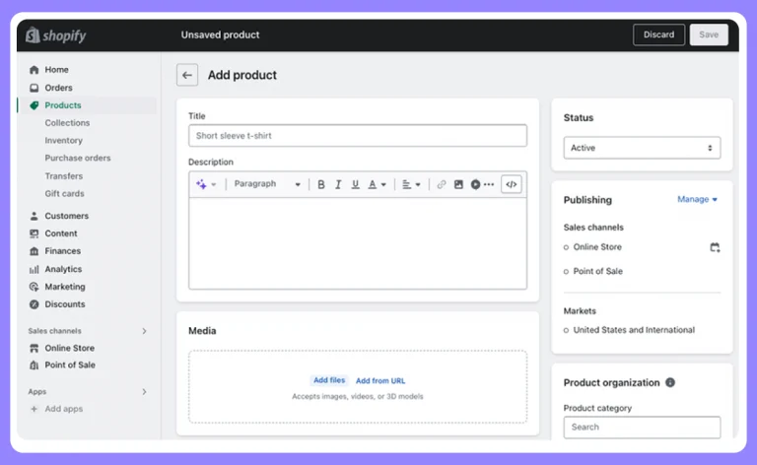Image resolution: width=757 pixels, height=465 pixels.
Task: Insert a video in description
Action: (475, 184)
